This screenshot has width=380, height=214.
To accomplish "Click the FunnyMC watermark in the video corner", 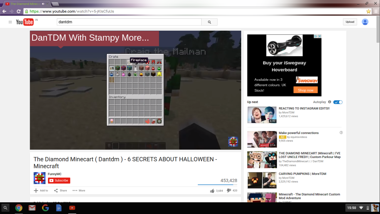I will [x=233, y=142].
